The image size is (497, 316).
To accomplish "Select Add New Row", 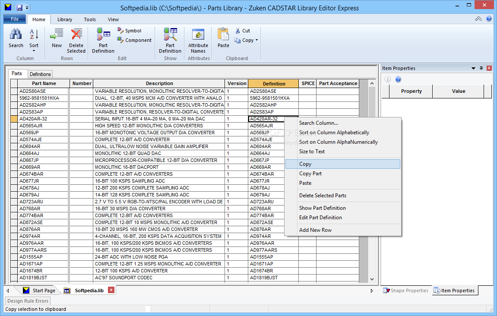I will tap(343, 230).
